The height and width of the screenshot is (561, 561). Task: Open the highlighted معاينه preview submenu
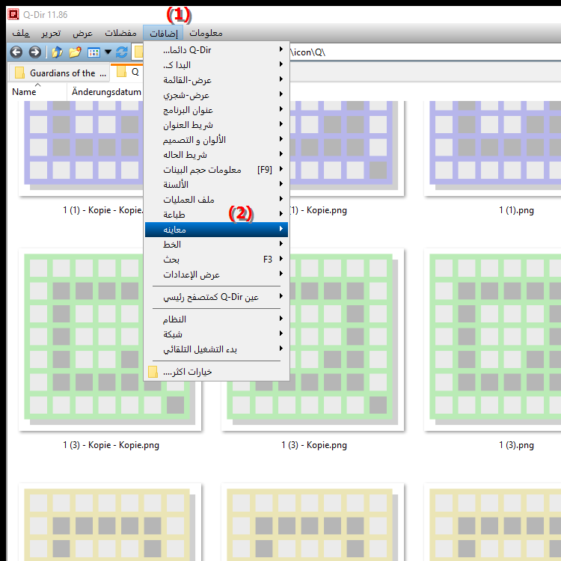coord(216,230)
